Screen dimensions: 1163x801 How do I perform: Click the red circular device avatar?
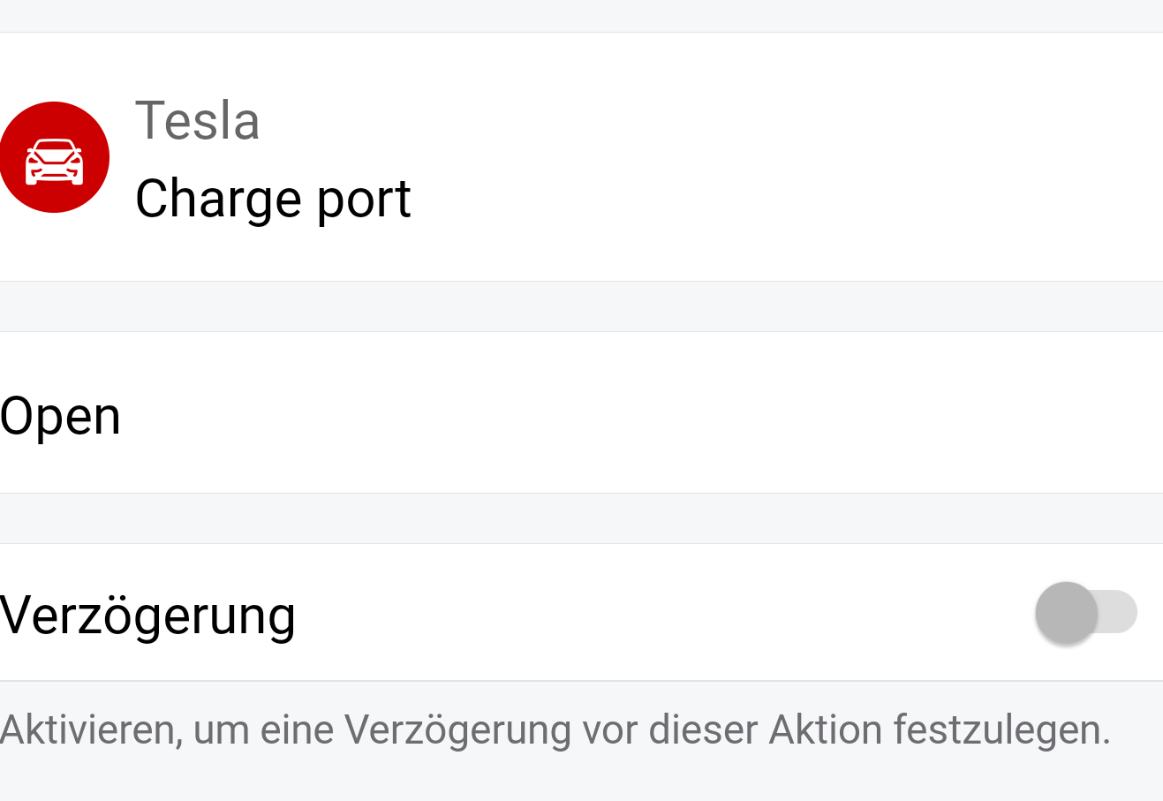(x=54, y=157)
